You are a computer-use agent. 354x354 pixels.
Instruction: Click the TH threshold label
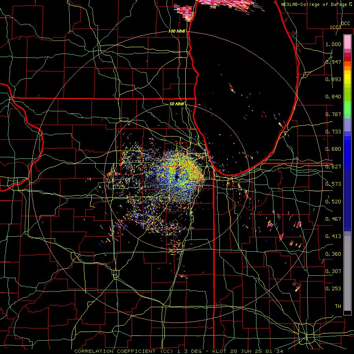click(x=338, y=306)
